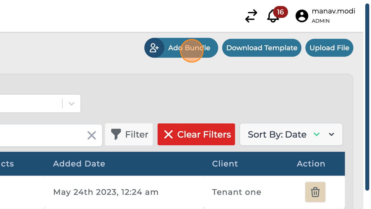Open the notifications bell
The height and width of the screenshot is (209, 371).
(273, 16)
